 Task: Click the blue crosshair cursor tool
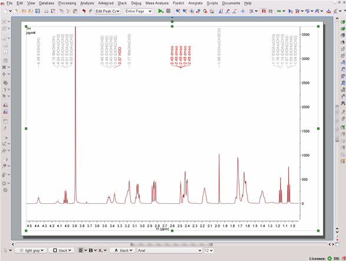tap(242, 11)
